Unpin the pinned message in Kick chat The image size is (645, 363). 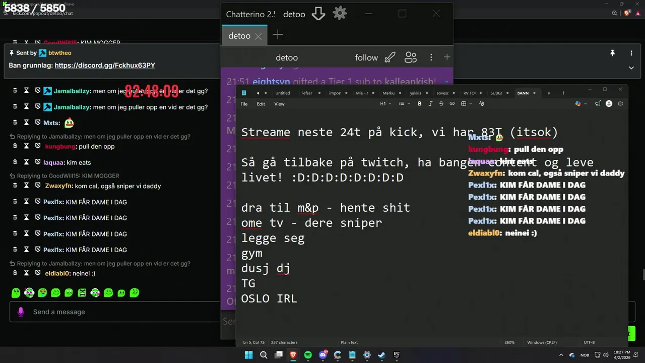pyautogui.click(x=613, y=53)
